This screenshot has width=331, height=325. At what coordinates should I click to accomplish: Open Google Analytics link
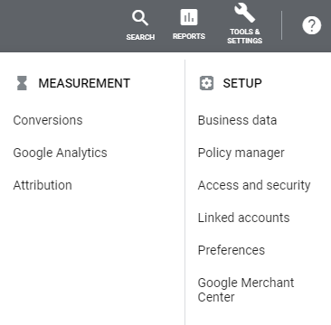tap(60, 153)
